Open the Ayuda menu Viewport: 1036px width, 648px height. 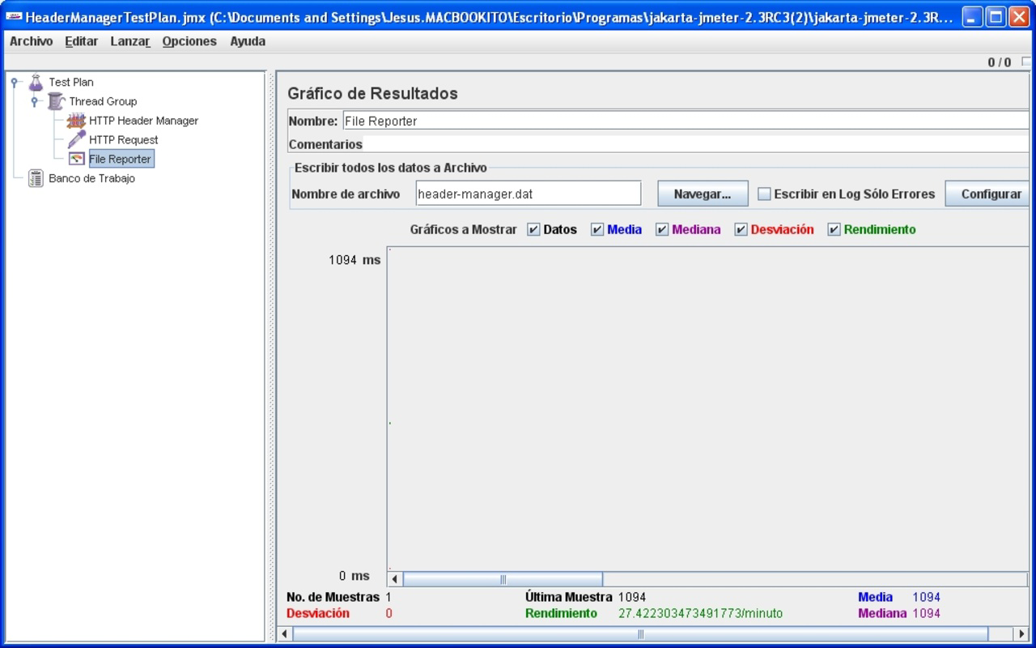(x=248, y=41)
